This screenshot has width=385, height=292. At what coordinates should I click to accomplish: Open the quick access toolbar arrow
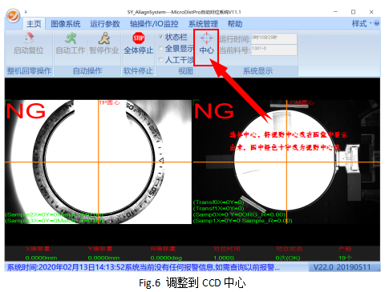click(x=26, y=12)
